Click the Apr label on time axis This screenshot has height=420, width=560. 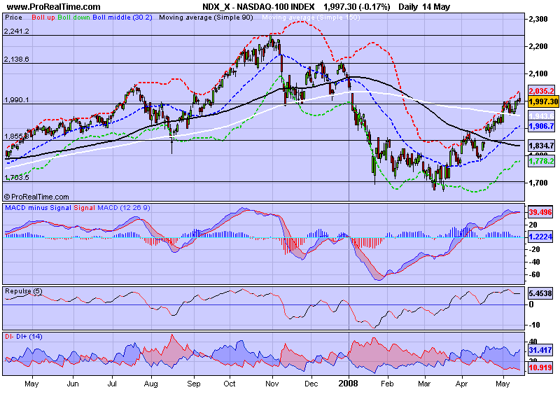click(461, 384)
